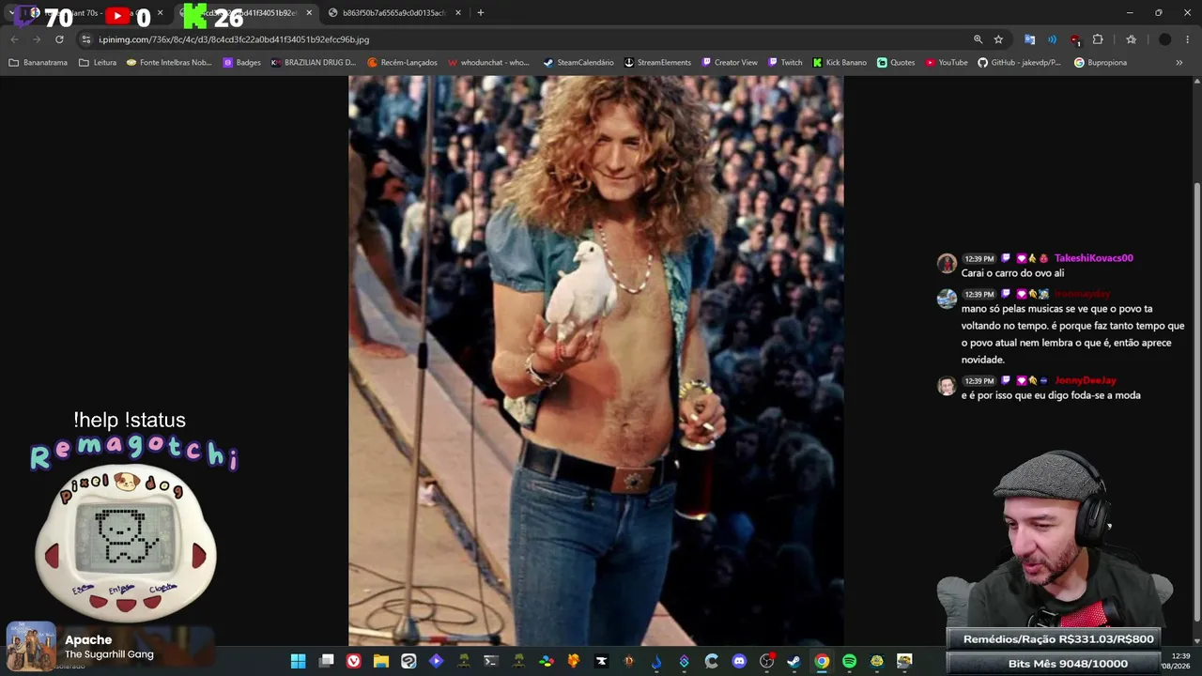The width and height of the screenshot is (1202, 676).
Task: Open the Leitura bookmarks folder
Action: 98,63
